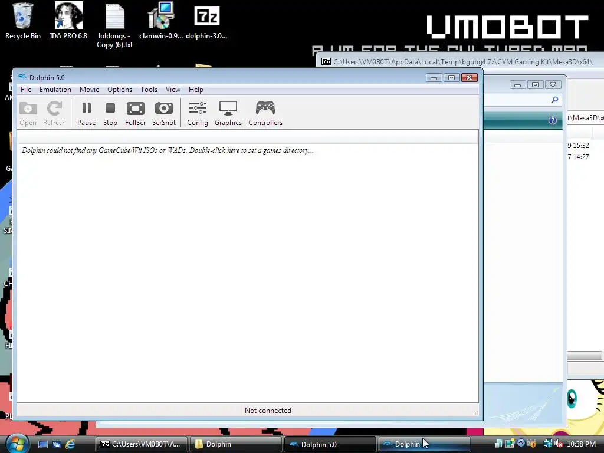Click the blue help icon in the background Explorer window
Viewport: 604px width, 453px height.
(x=552, y=120)
